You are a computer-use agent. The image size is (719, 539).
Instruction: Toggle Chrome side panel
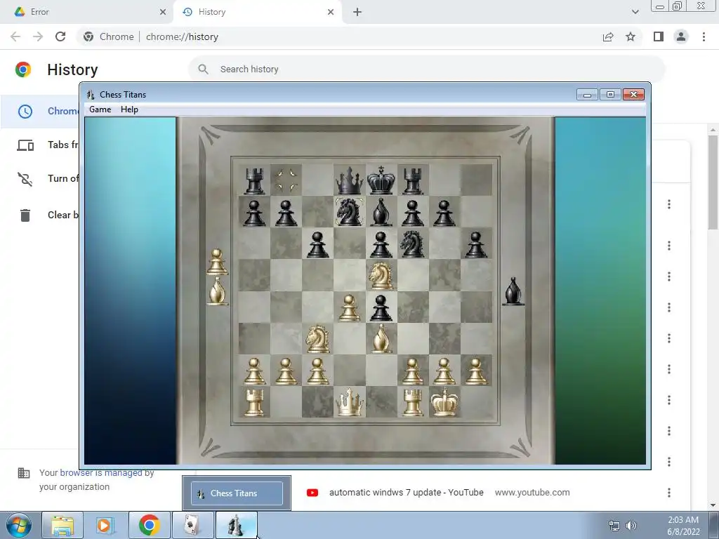point(659,36)
